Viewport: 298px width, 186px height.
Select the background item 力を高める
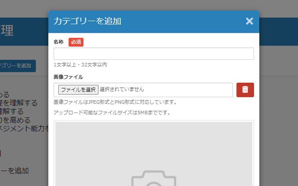(15, 120)
